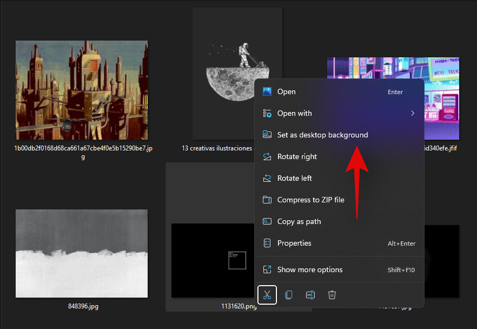The image size is (477, 329).
Task: Open Properties from the context menu
Action: (x=294, y=244)
